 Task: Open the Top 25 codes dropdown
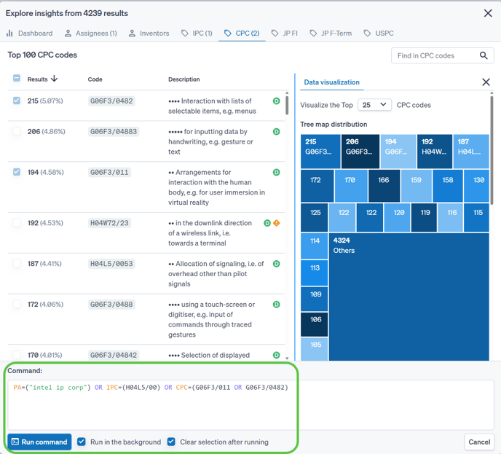click(x=375, y=105)
